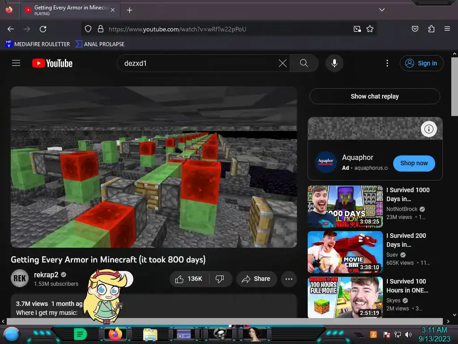Open the YouTube guide hamburger menu
The image size is (458, 344).
(16, 63)
